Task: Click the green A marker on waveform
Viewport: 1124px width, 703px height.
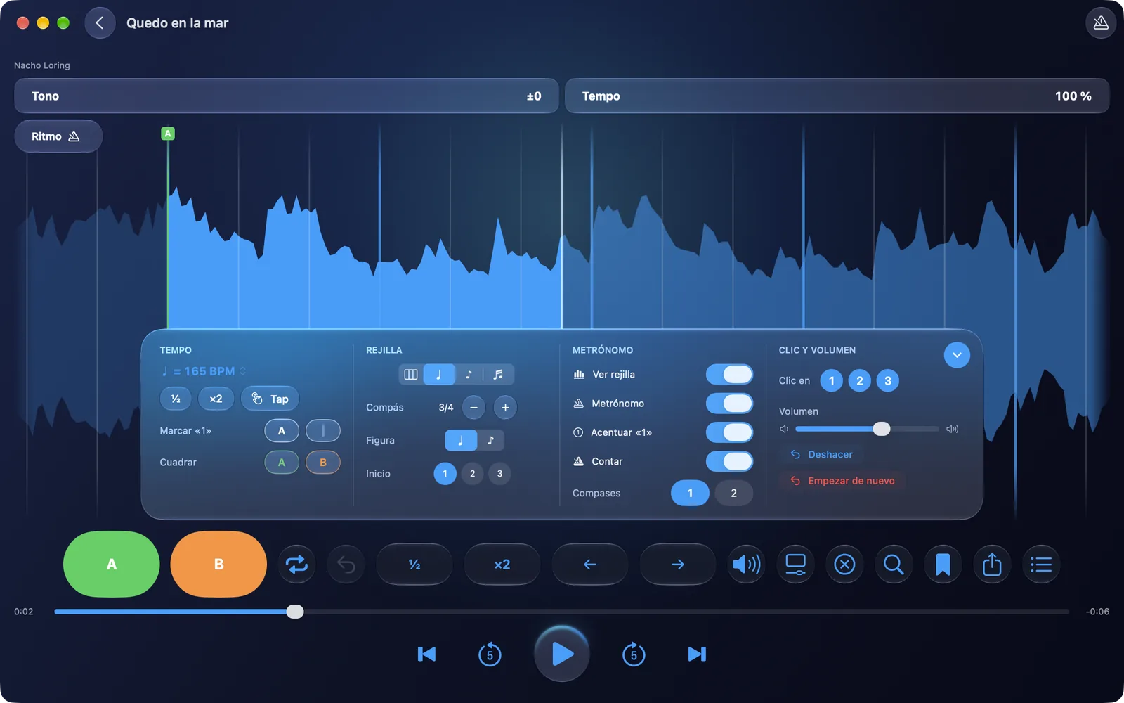Action: [167, 134]
